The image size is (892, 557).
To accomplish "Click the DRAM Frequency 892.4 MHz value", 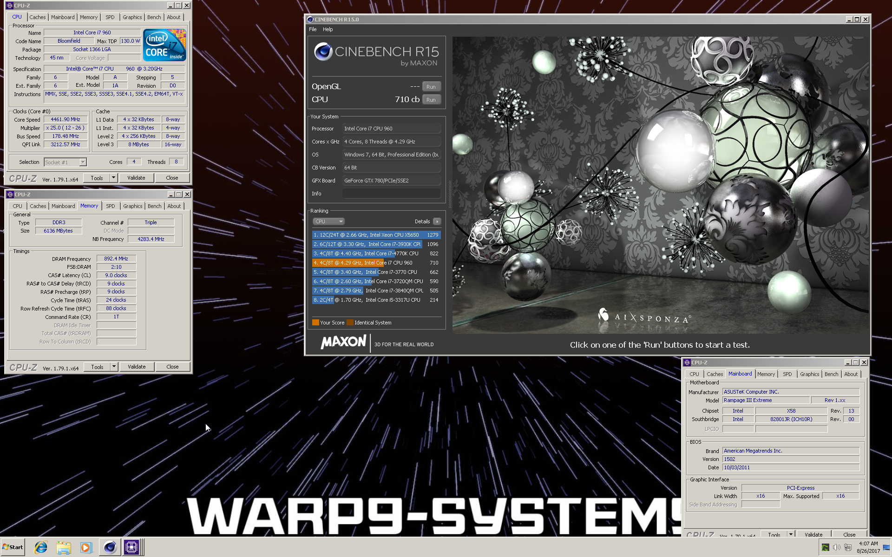I will tap(116, 259).
